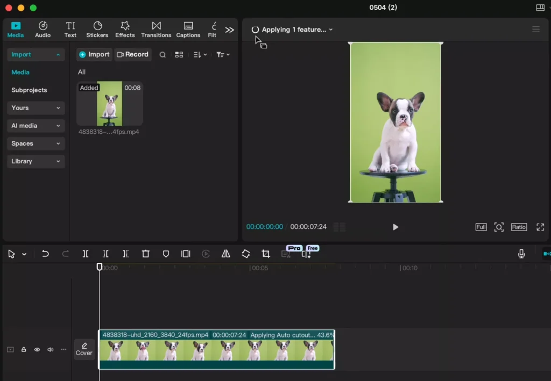Mute the main video track audio
The width and height of the screenshot is (551, 381).
[50, 349]
